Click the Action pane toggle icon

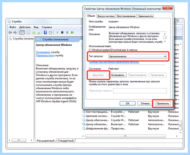point(50,33)
